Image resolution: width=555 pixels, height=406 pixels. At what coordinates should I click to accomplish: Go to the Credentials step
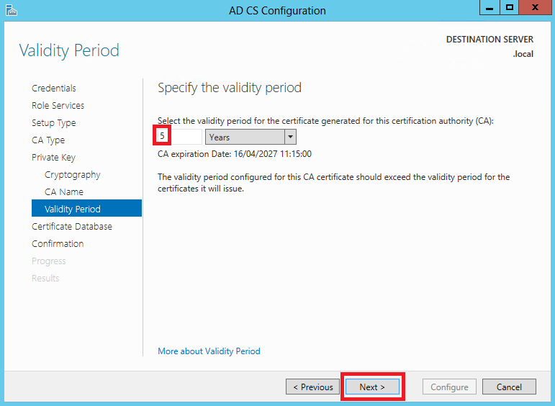(x=54, y=89)
